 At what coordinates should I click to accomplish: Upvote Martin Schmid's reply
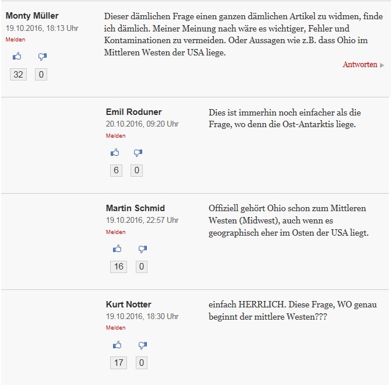click(117, 249)
